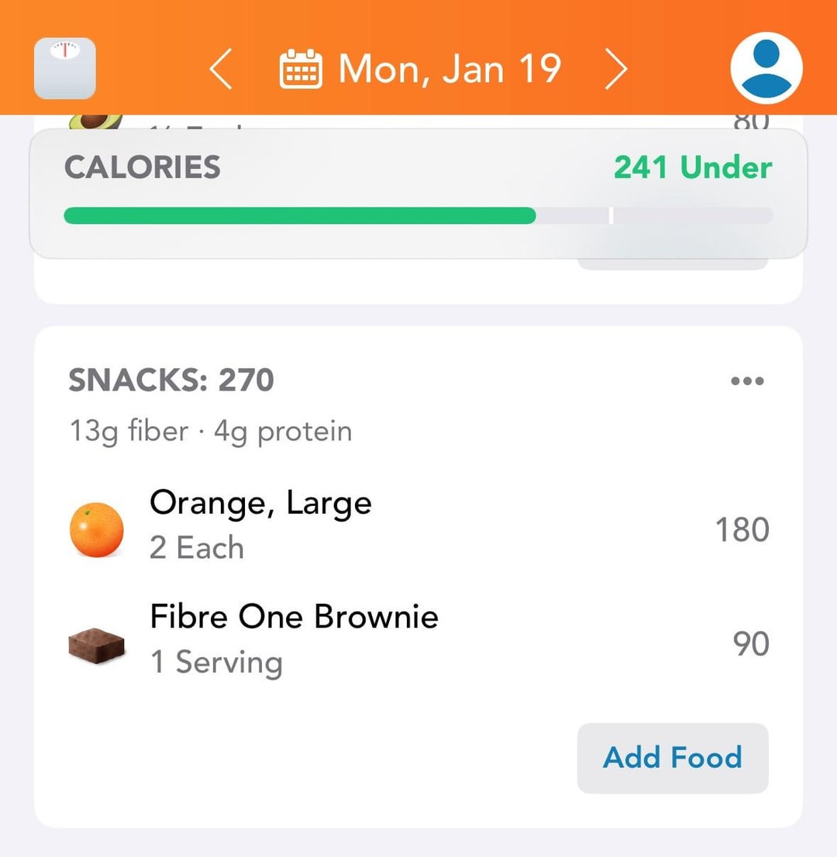This screenshot has height=857, width=837.
Task: Tap the 13g fiber, 4g protein summary
Action: point(210,432)
